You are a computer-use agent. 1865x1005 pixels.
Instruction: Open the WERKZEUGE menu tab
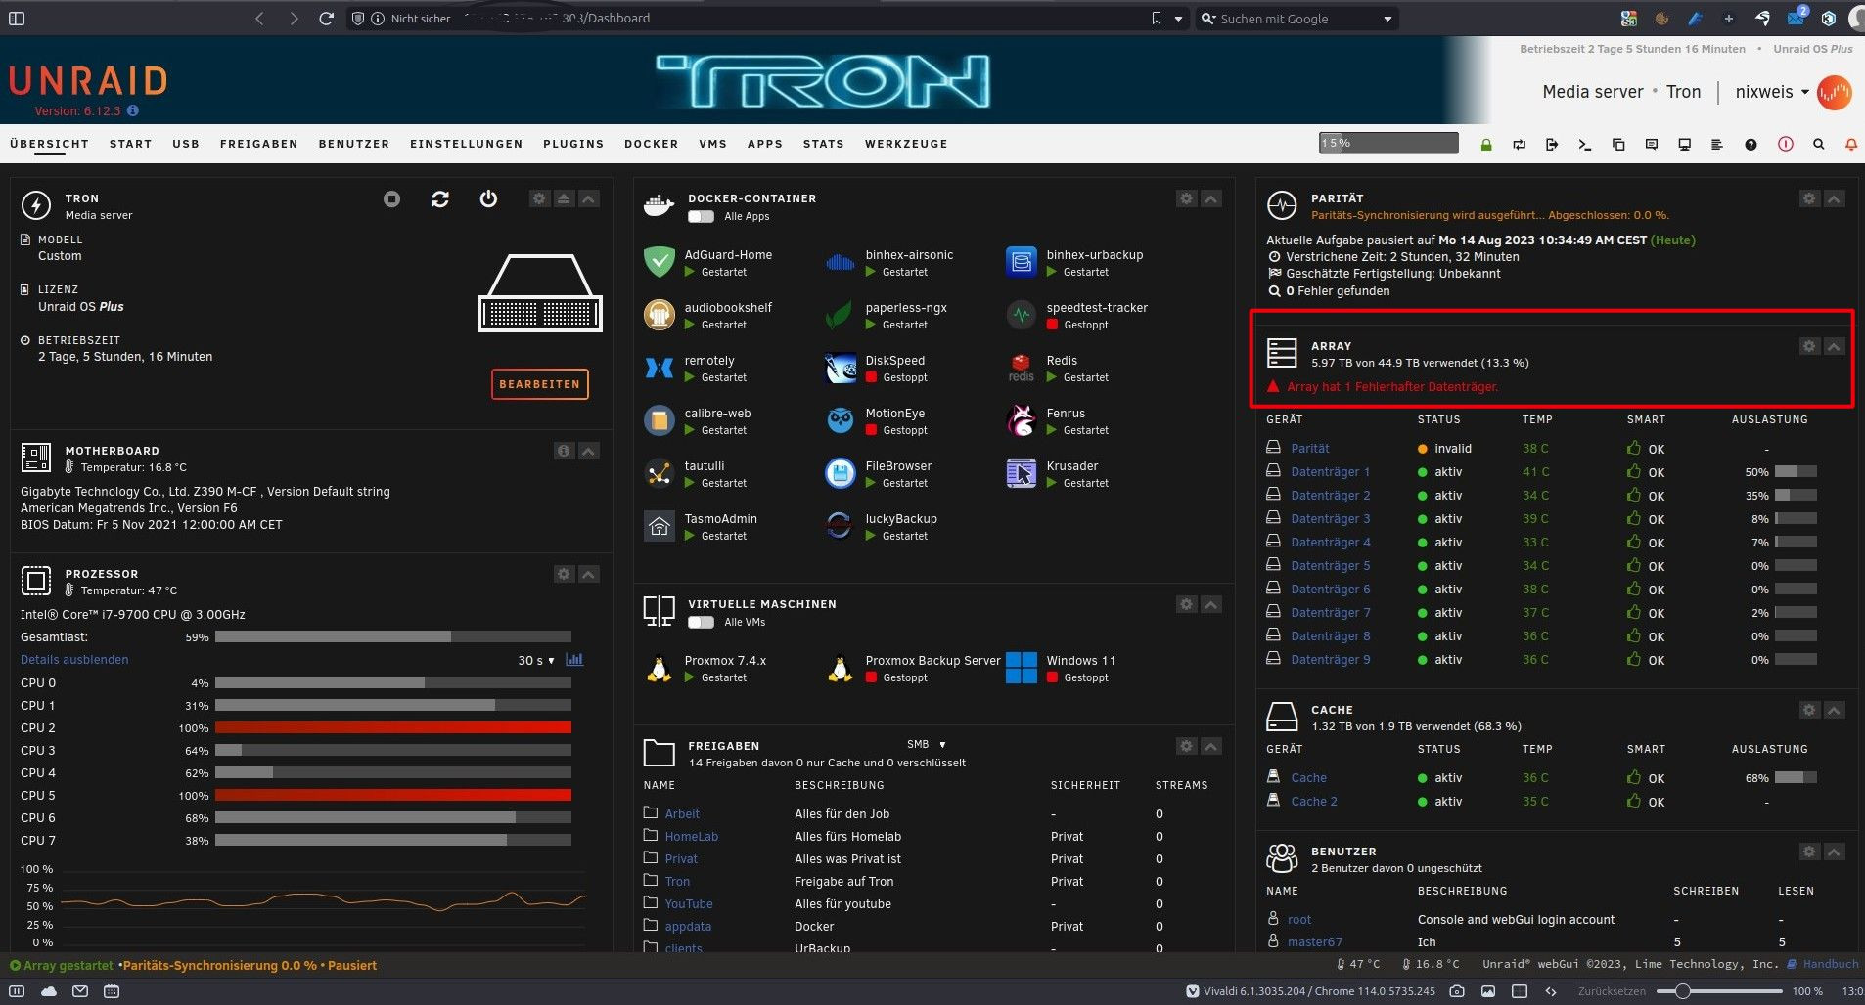pyautogui.click(x=906, y=144)
